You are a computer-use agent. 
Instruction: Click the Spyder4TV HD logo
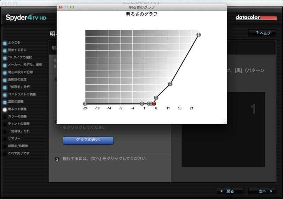tap(26, 17)
